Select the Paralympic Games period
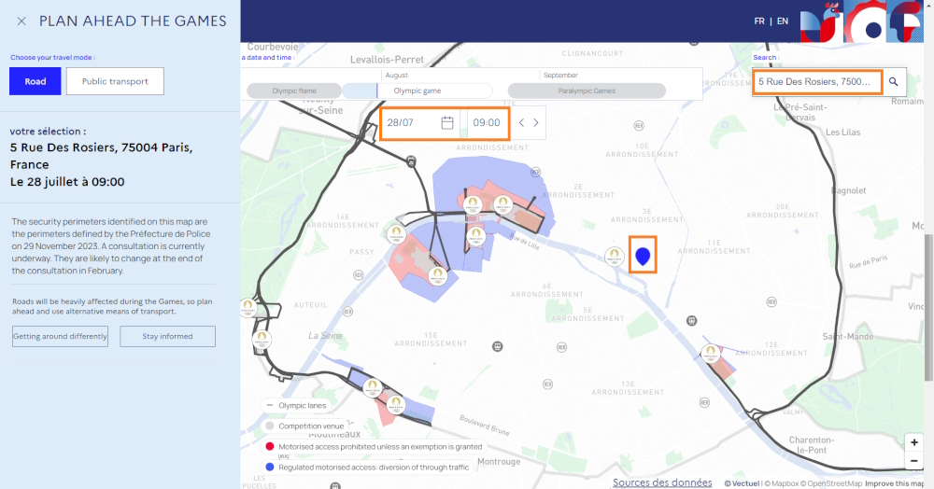This screenshot has height=489, width=934. [587, 91]
